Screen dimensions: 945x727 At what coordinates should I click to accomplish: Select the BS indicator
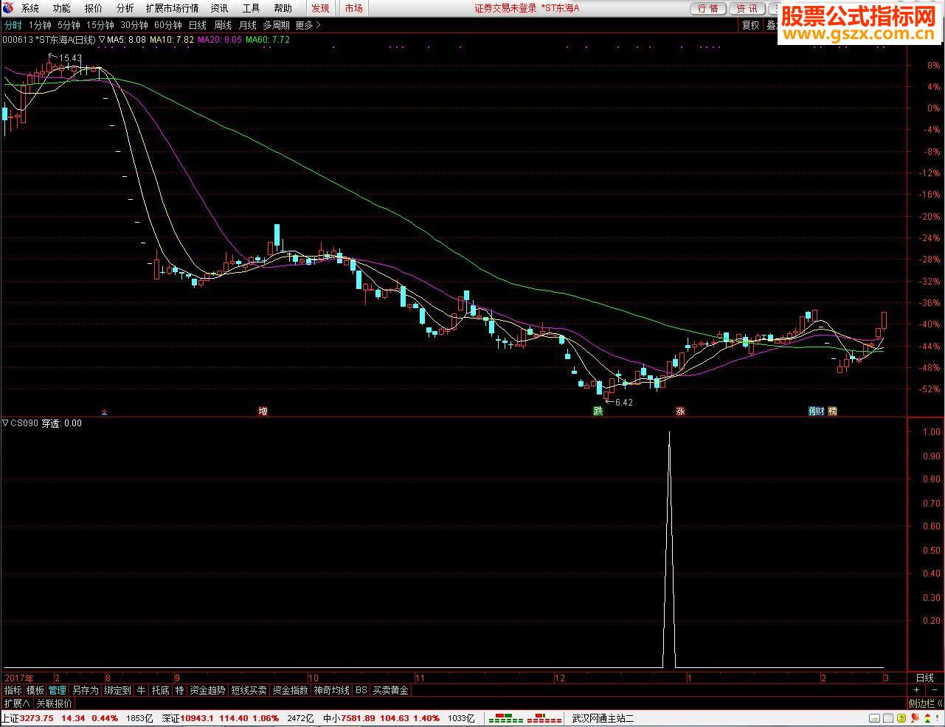pos(361,691)
